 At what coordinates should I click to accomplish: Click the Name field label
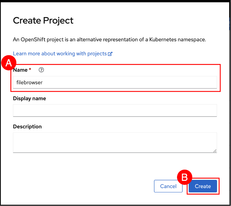tap(20, 70)
